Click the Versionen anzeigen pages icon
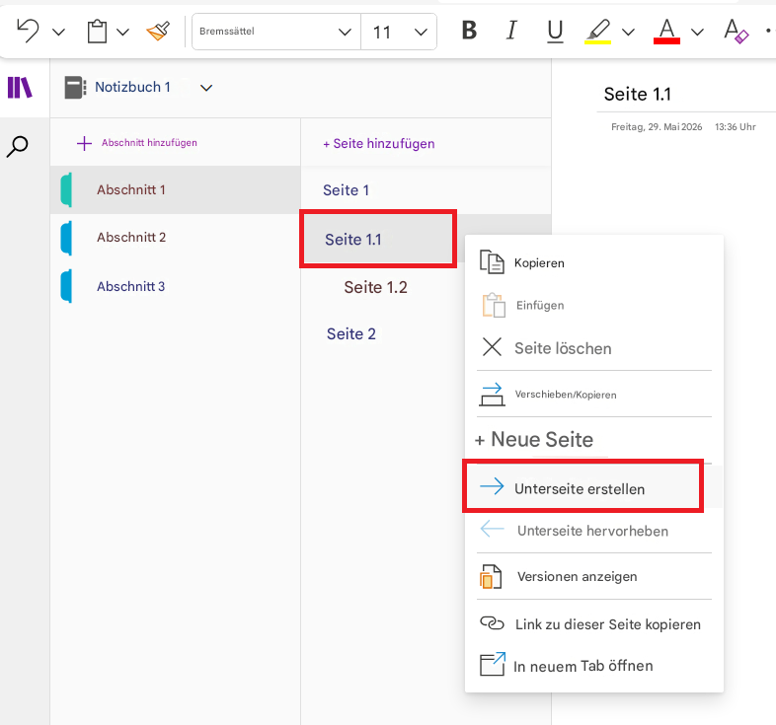This screenshot has width=776, height=725. (x=491, y=577)
